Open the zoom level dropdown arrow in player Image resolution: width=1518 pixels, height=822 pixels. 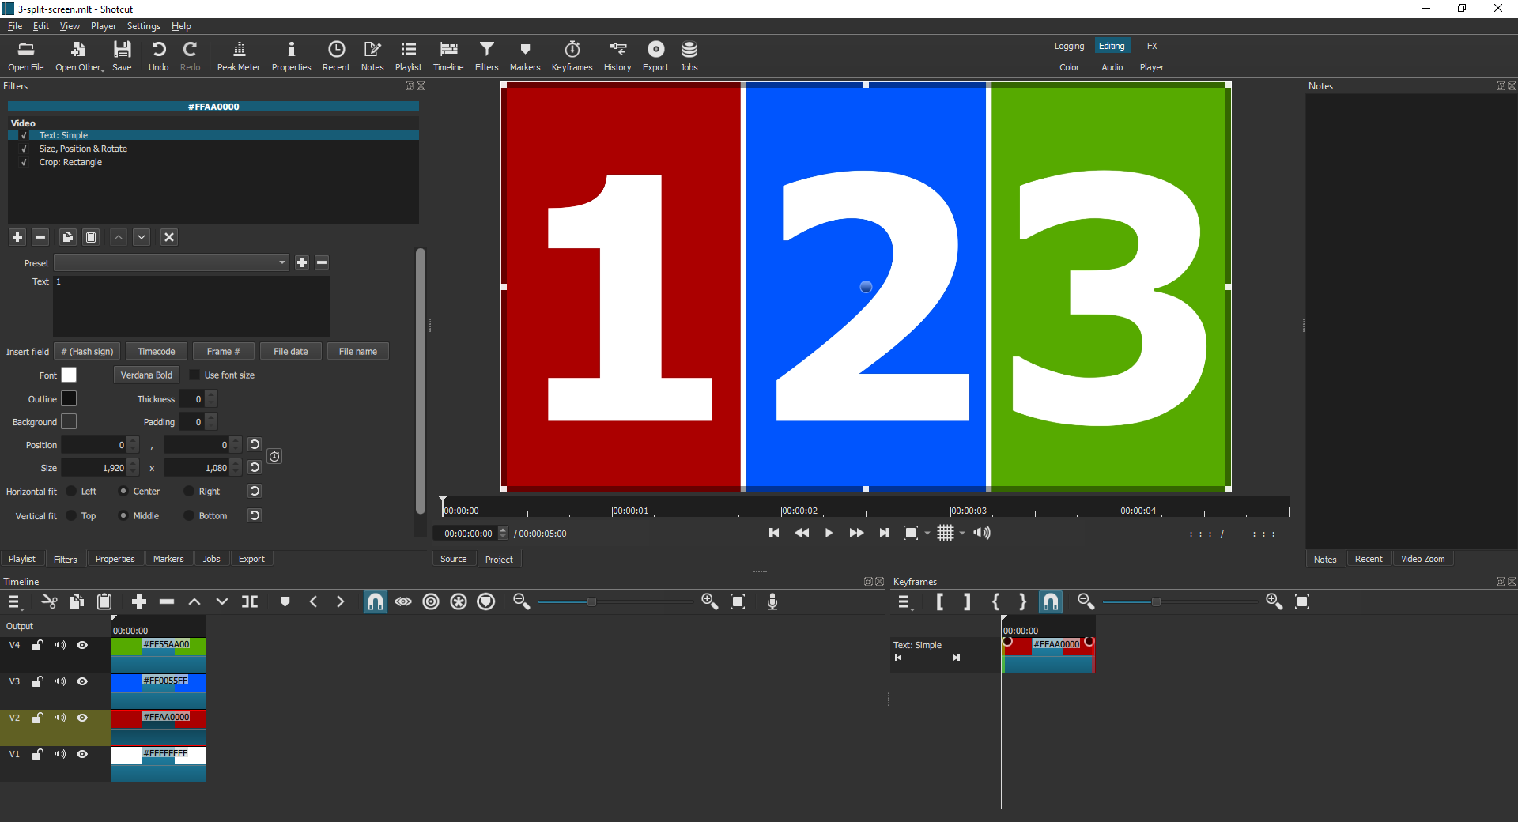point(927,534)
